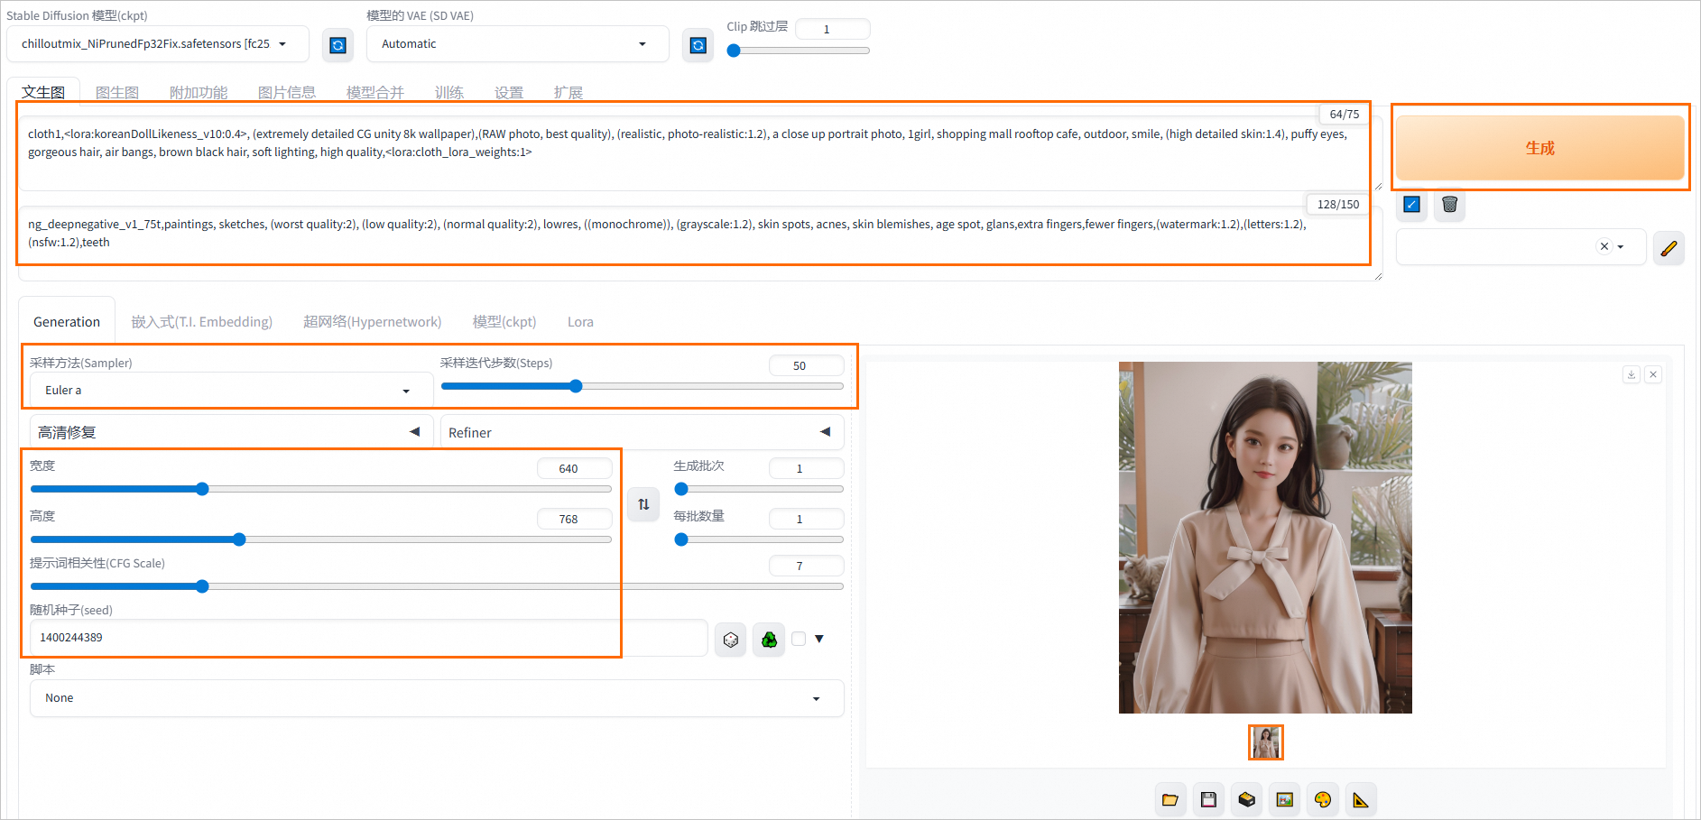
Task: Open the 模型(ckpt) sub-tab
Action: click(504, 322)
